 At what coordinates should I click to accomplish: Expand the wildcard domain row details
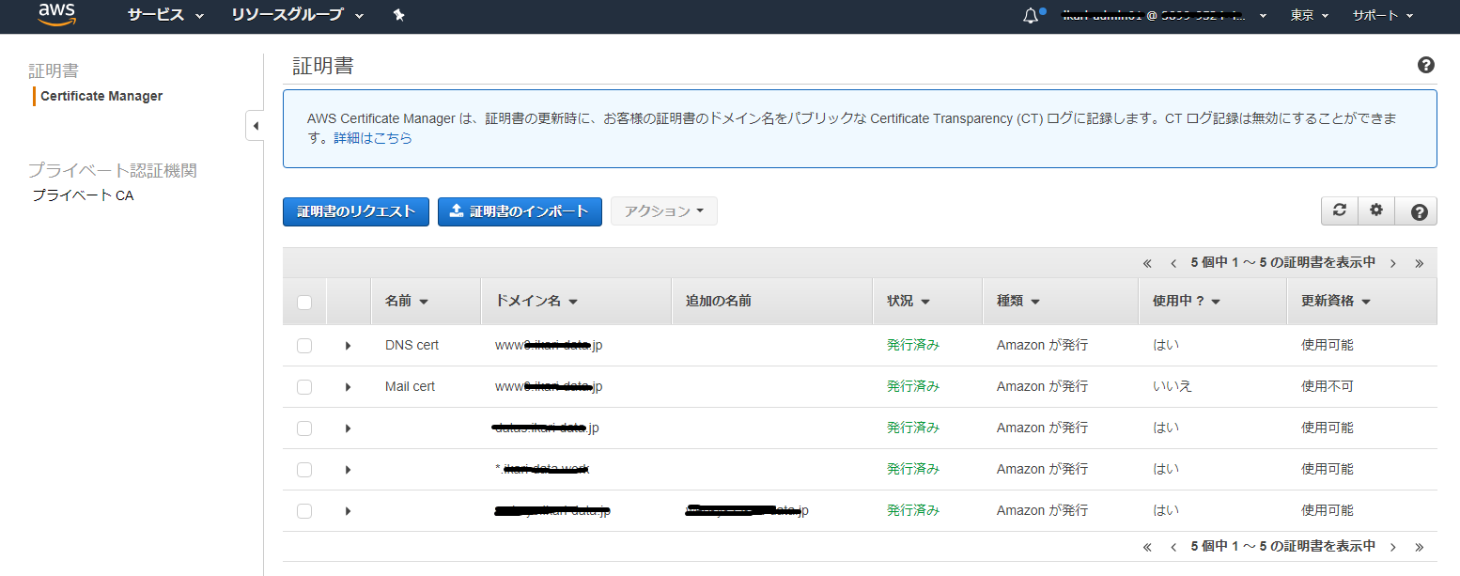348,470
